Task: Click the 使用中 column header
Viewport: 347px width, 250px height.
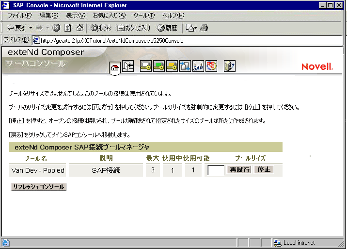Action: tap(172, 158)
